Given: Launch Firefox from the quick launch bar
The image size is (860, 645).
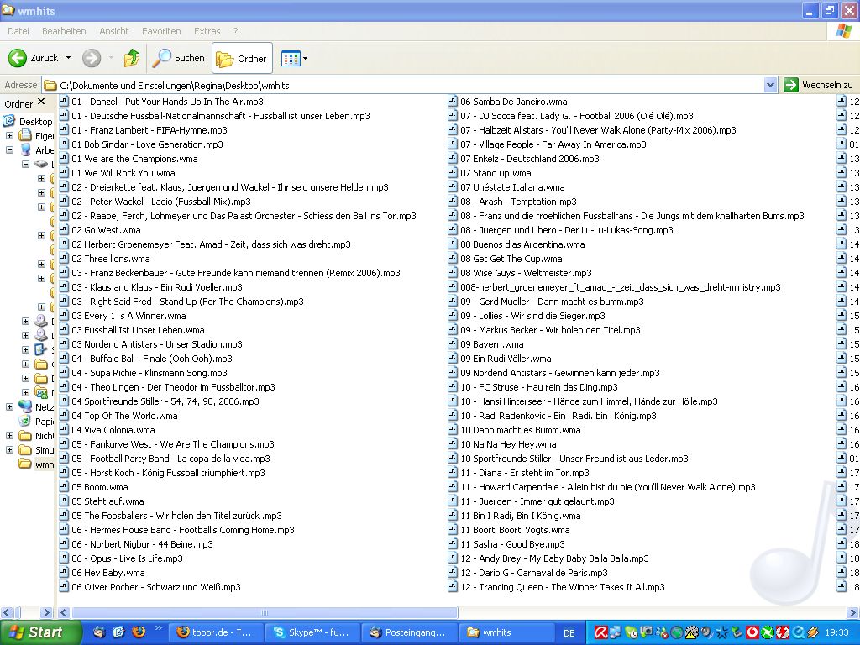Looking at the screenshot, I should point(139,632).
